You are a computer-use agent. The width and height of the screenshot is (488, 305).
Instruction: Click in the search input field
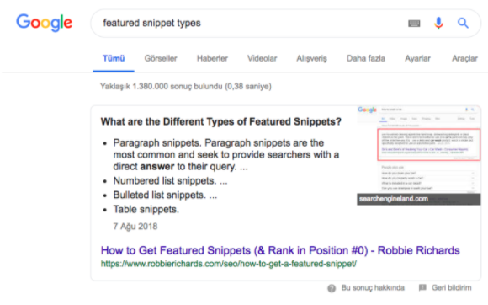click(249, 23)
